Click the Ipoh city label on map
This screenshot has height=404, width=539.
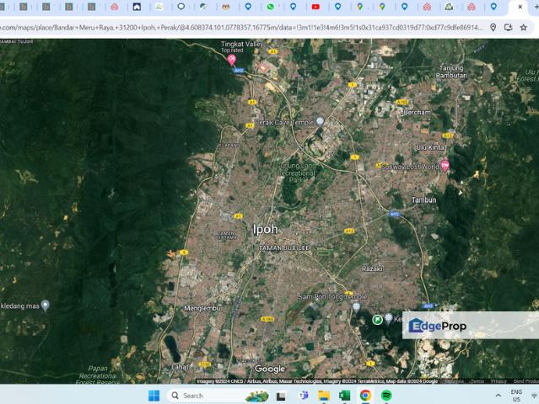click(265, 229)
